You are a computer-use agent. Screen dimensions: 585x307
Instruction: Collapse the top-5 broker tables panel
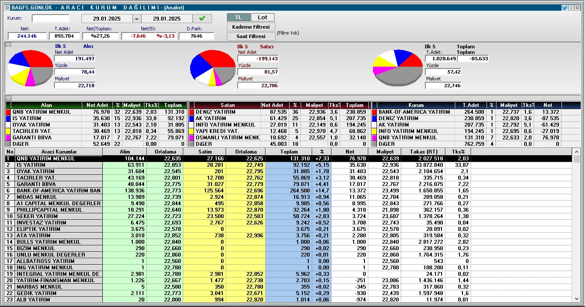pyautogui.click(x=8, y=98)
